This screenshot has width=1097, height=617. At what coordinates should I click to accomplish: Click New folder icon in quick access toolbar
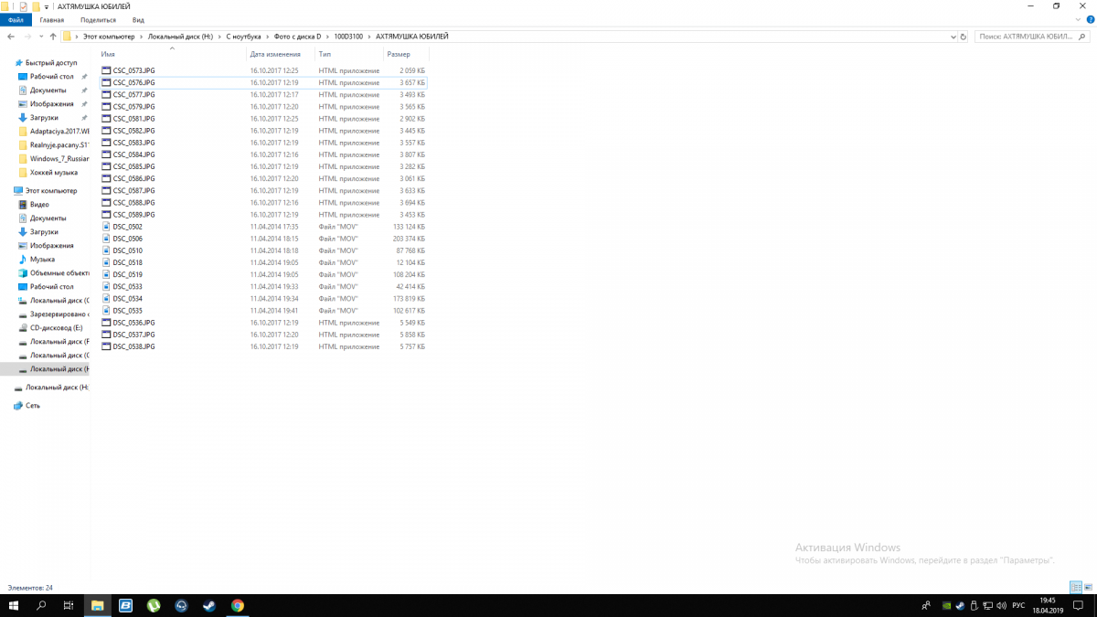(x=35, y=5)
